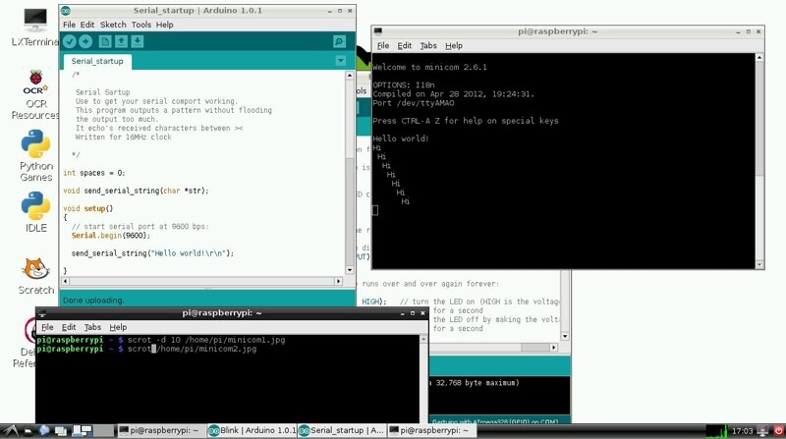Open Help menu in Serial_startup Arduino window
This screenshot has width=786, height=439.
pyautogui.click(x=164, y=25)
